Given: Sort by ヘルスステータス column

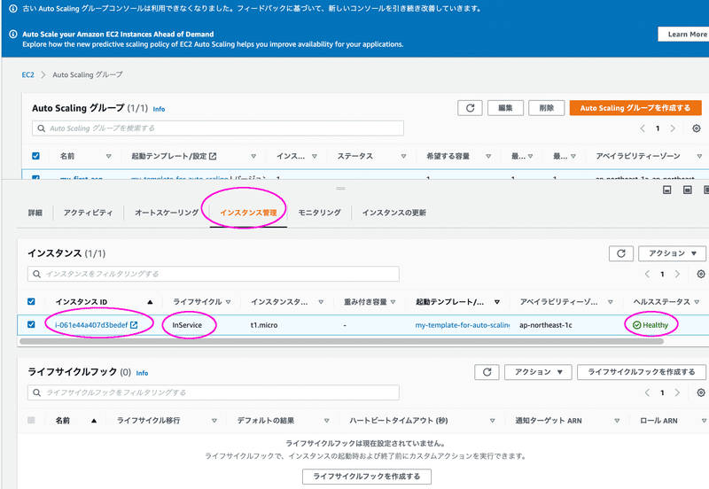Looking at the screenshot, I should pos(697,301).
